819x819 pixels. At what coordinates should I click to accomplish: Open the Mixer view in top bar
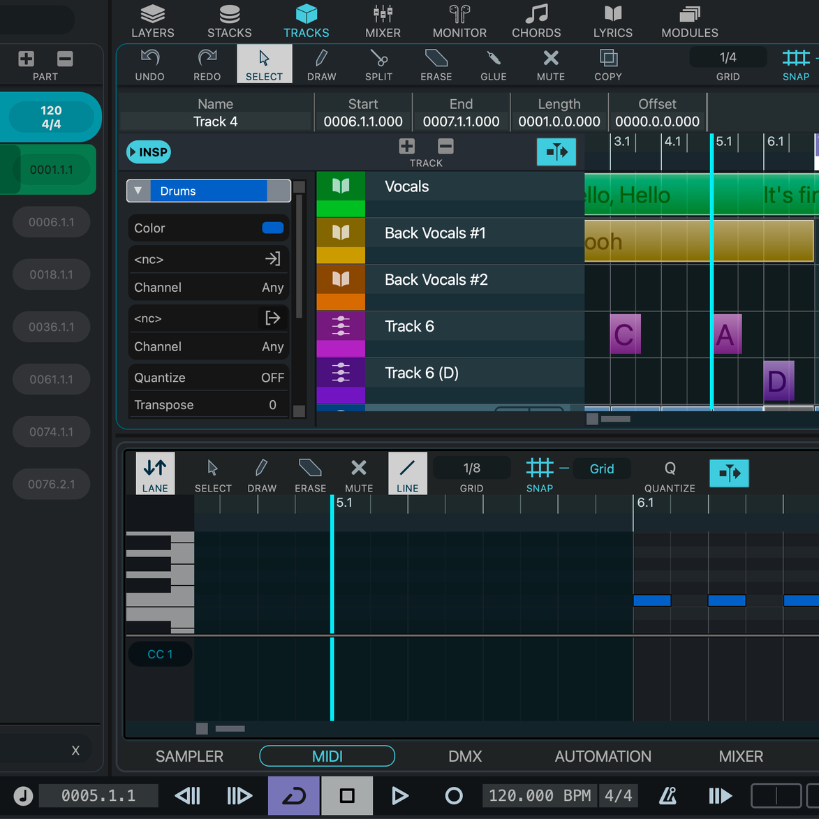point(383,21)
